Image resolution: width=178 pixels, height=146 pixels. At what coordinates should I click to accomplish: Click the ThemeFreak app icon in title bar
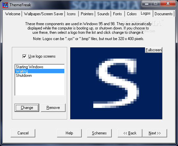5,5
